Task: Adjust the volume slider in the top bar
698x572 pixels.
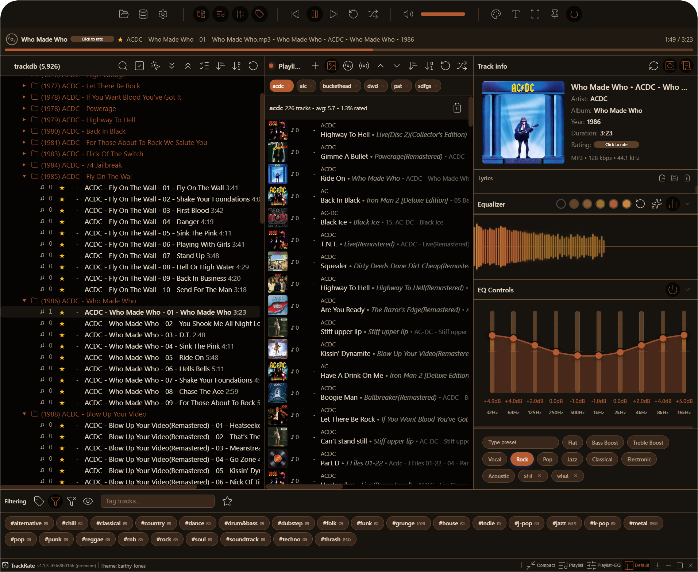Action: pyautogui.click(x=443, y=14)
